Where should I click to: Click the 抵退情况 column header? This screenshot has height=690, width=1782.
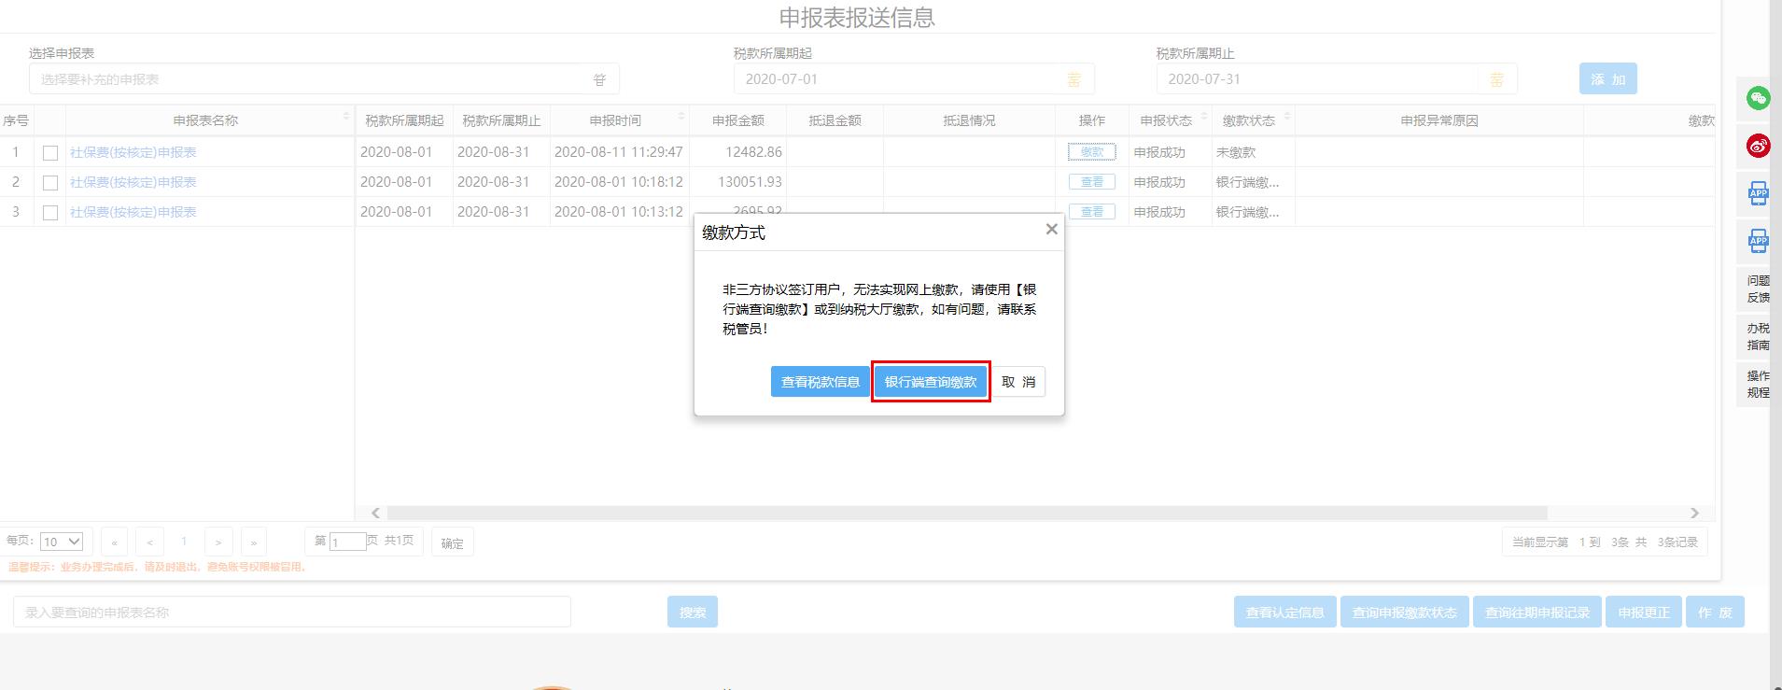969,120
